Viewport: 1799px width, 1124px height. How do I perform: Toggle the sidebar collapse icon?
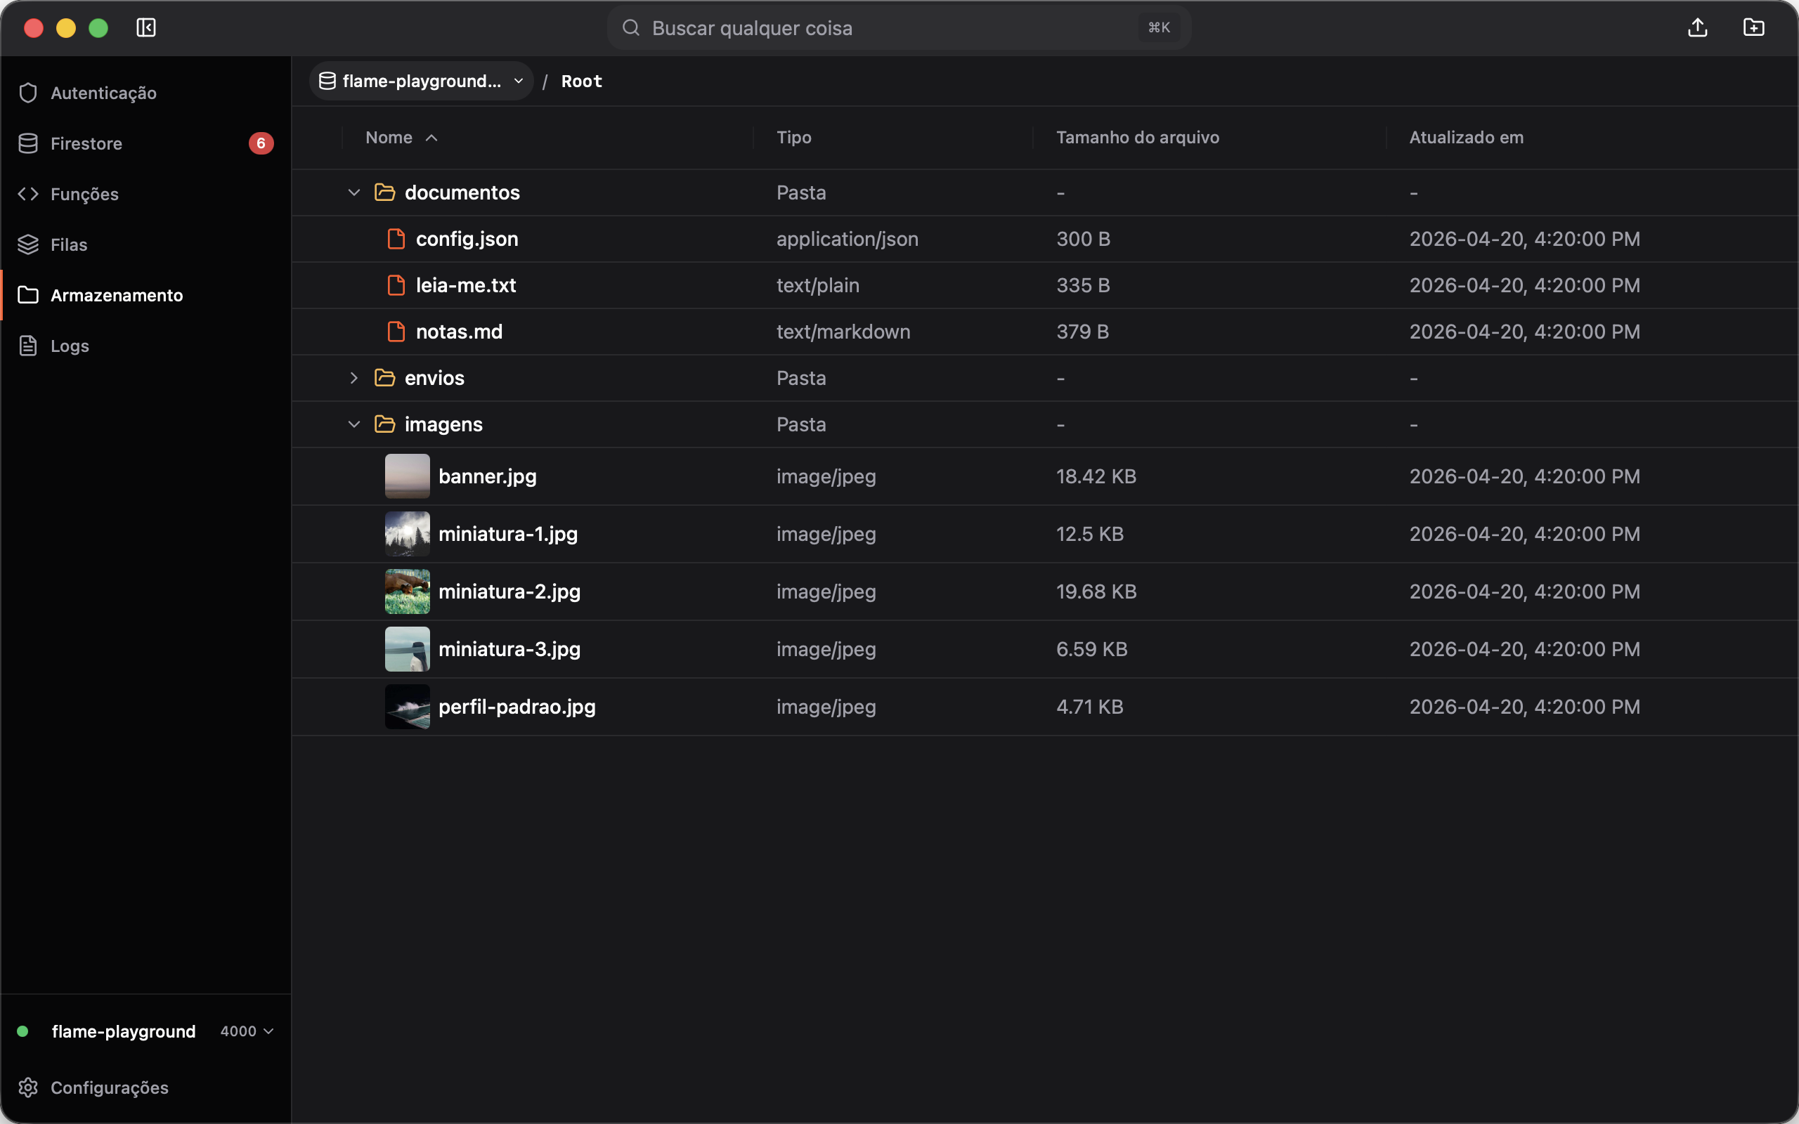pos(145,27)
